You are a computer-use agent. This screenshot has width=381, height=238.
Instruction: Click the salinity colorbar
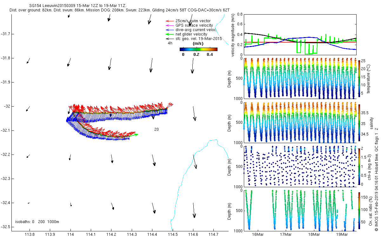pyautogui.click(x=359, y=122)
